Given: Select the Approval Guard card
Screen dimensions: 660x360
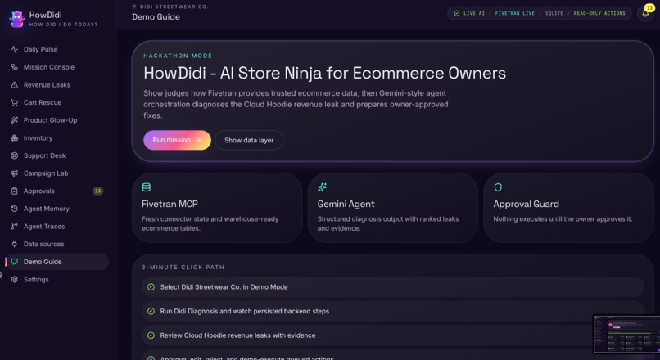Looking at the screenshot, I should pyautogui.click(x=568, y=207).
